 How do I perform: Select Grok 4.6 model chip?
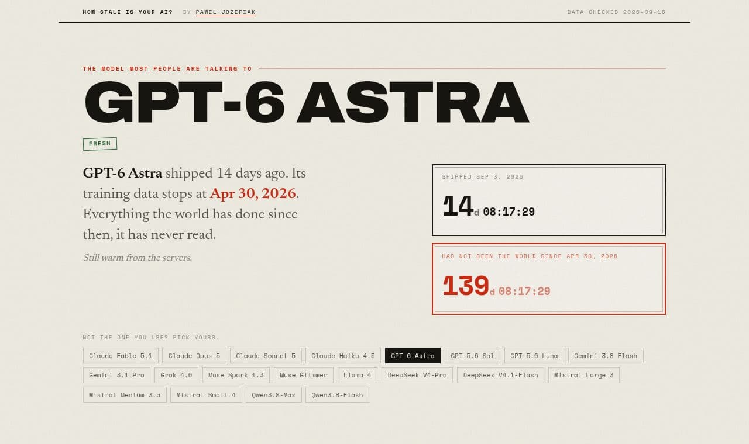click(x=176, y=375)
